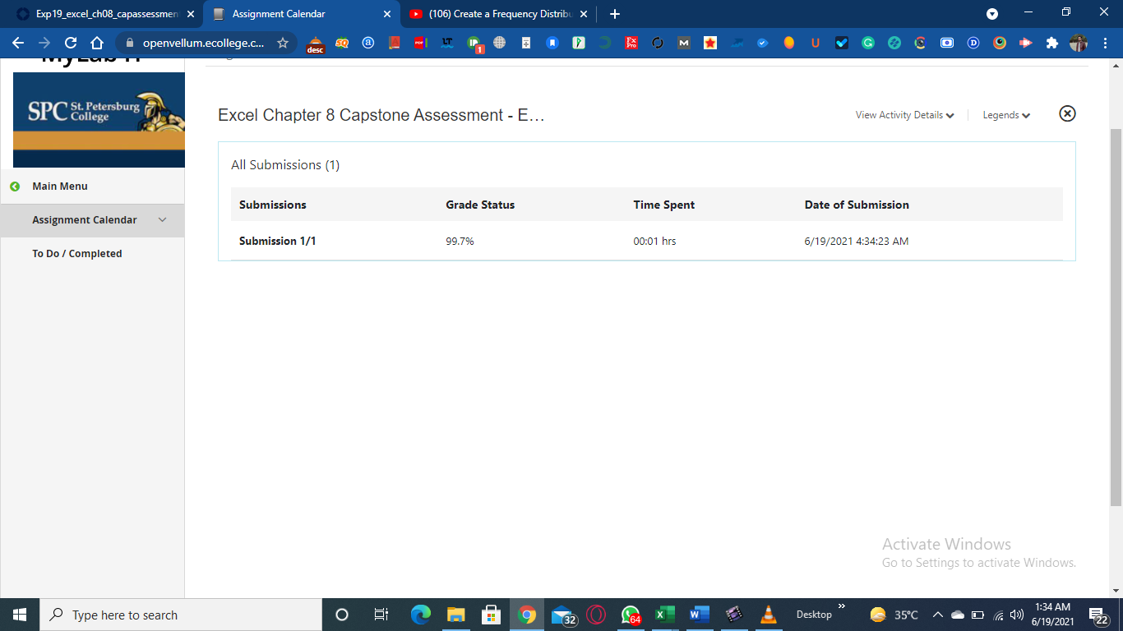
Task: Open Word from the taskbar
Action: (x=700, y=615)
